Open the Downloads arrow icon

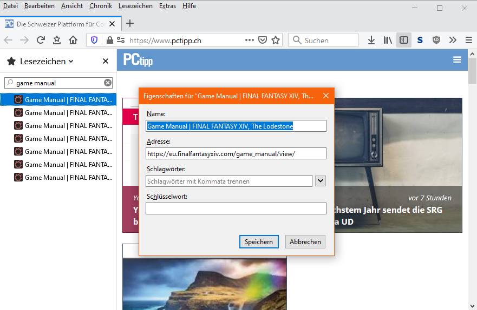click(x=371, y=40)
